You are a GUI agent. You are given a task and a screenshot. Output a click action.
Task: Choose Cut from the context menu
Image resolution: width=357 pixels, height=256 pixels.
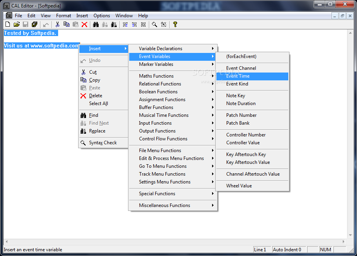pyautogui.click(x=104, y=72)
